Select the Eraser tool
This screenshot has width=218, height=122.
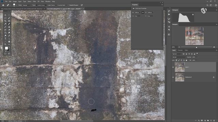[x=9, y=30]
